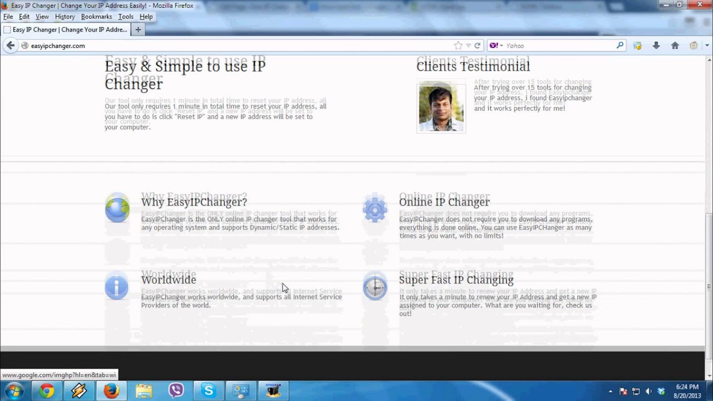The width and height of the screenshot is (713, 401).
Task: Bookmark this page with the star icon
Action: pyautogui.click(x=458, y=46)
